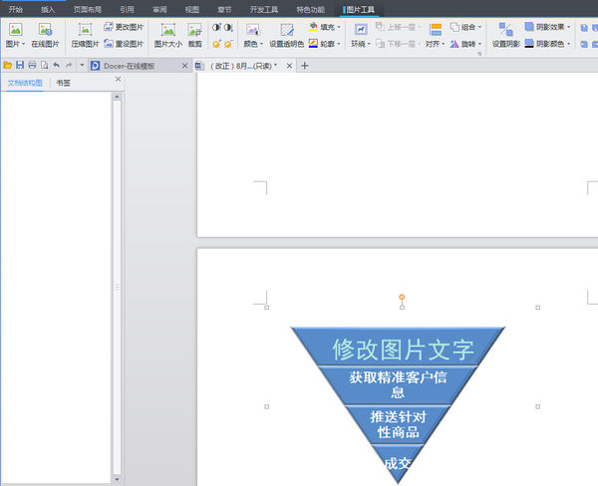Click the print icon in quick toolbar
The height and width of the screenshot is (486, 598).
(x=32, y=66)
